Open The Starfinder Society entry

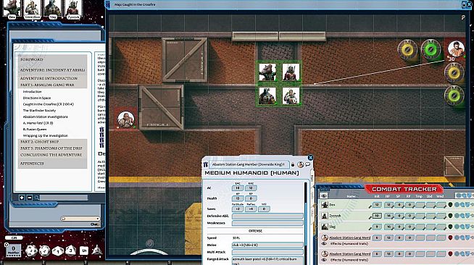tap(39, 111)
